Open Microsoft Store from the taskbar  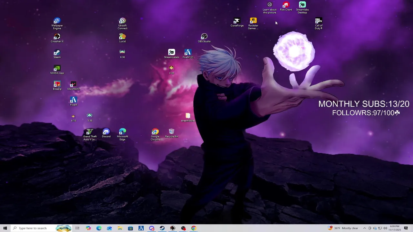(x=130, y=228)
